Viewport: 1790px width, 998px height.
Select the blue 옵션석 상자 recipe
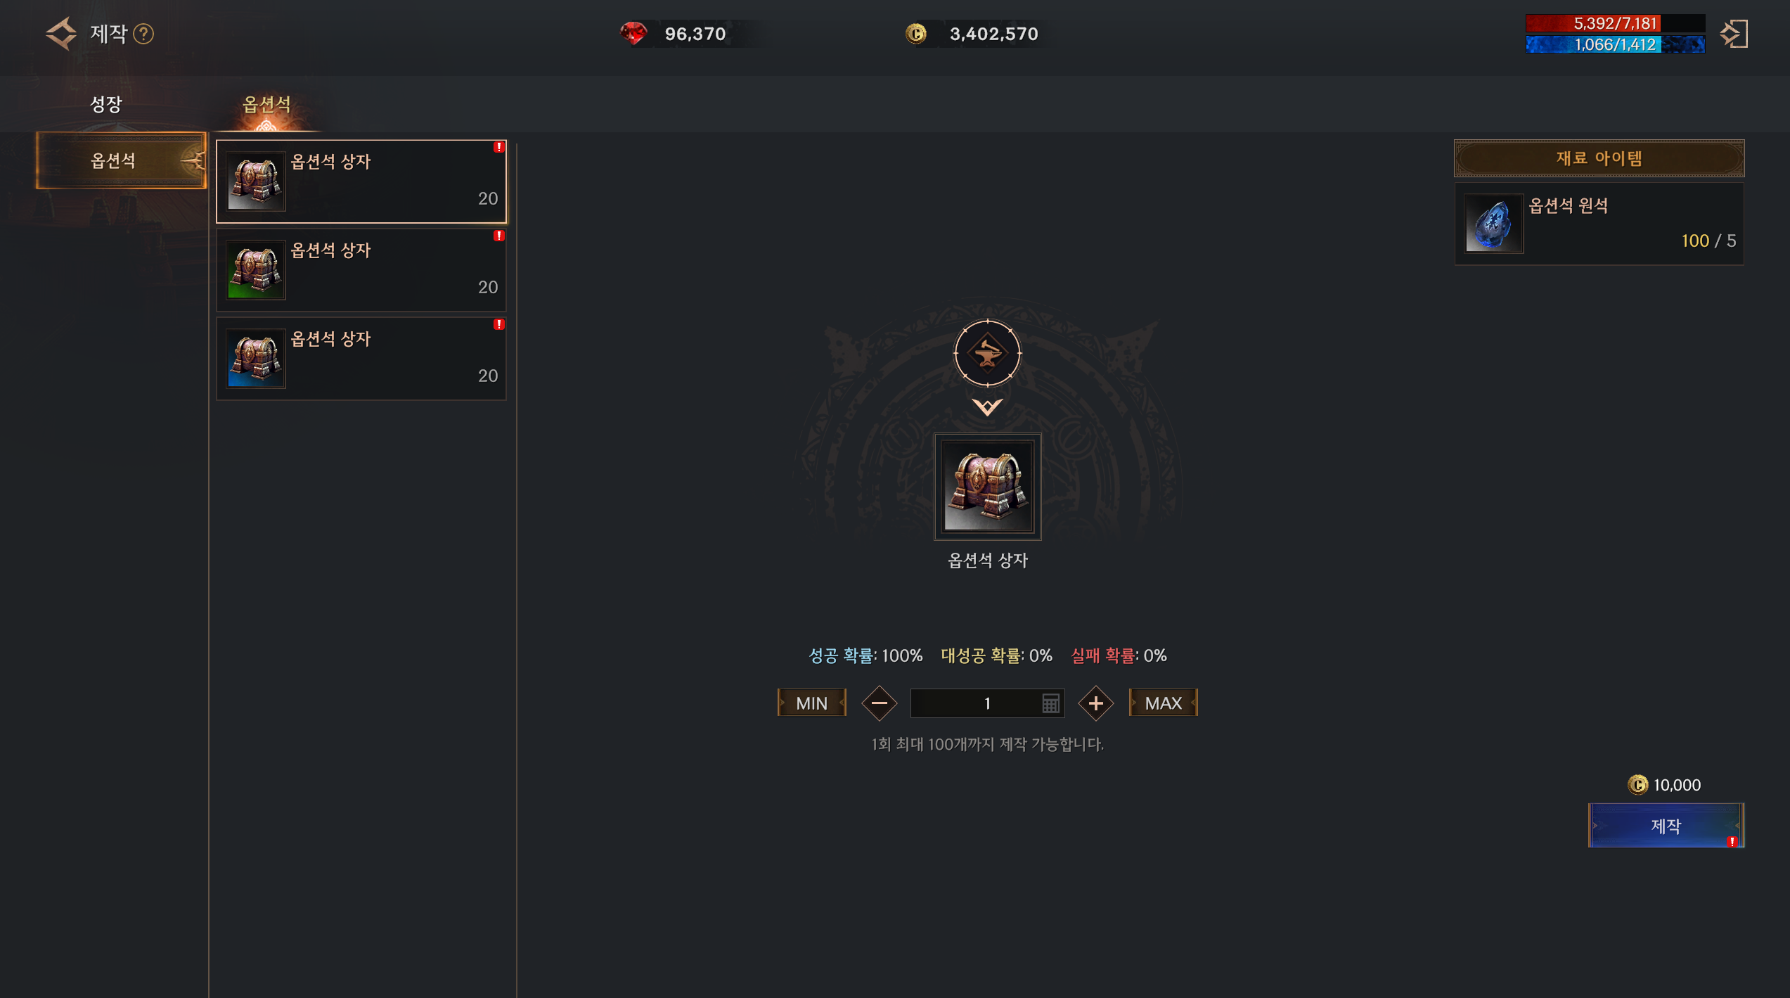click(361, 359)
